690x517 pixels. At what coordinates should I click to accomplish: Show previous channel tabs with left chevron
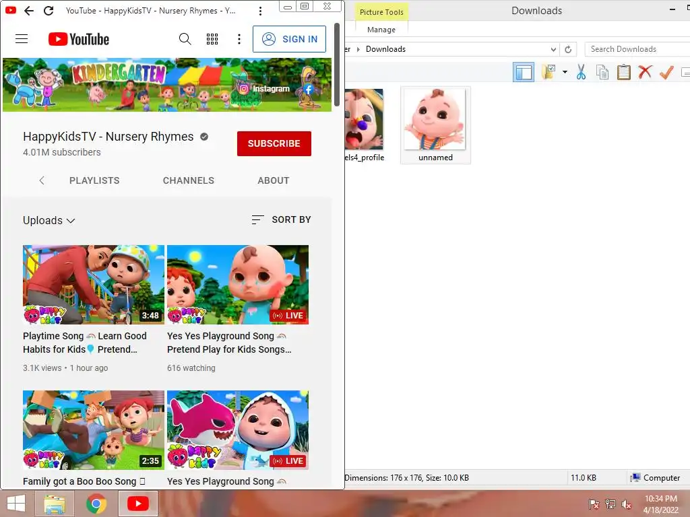(x=42, y=180)
